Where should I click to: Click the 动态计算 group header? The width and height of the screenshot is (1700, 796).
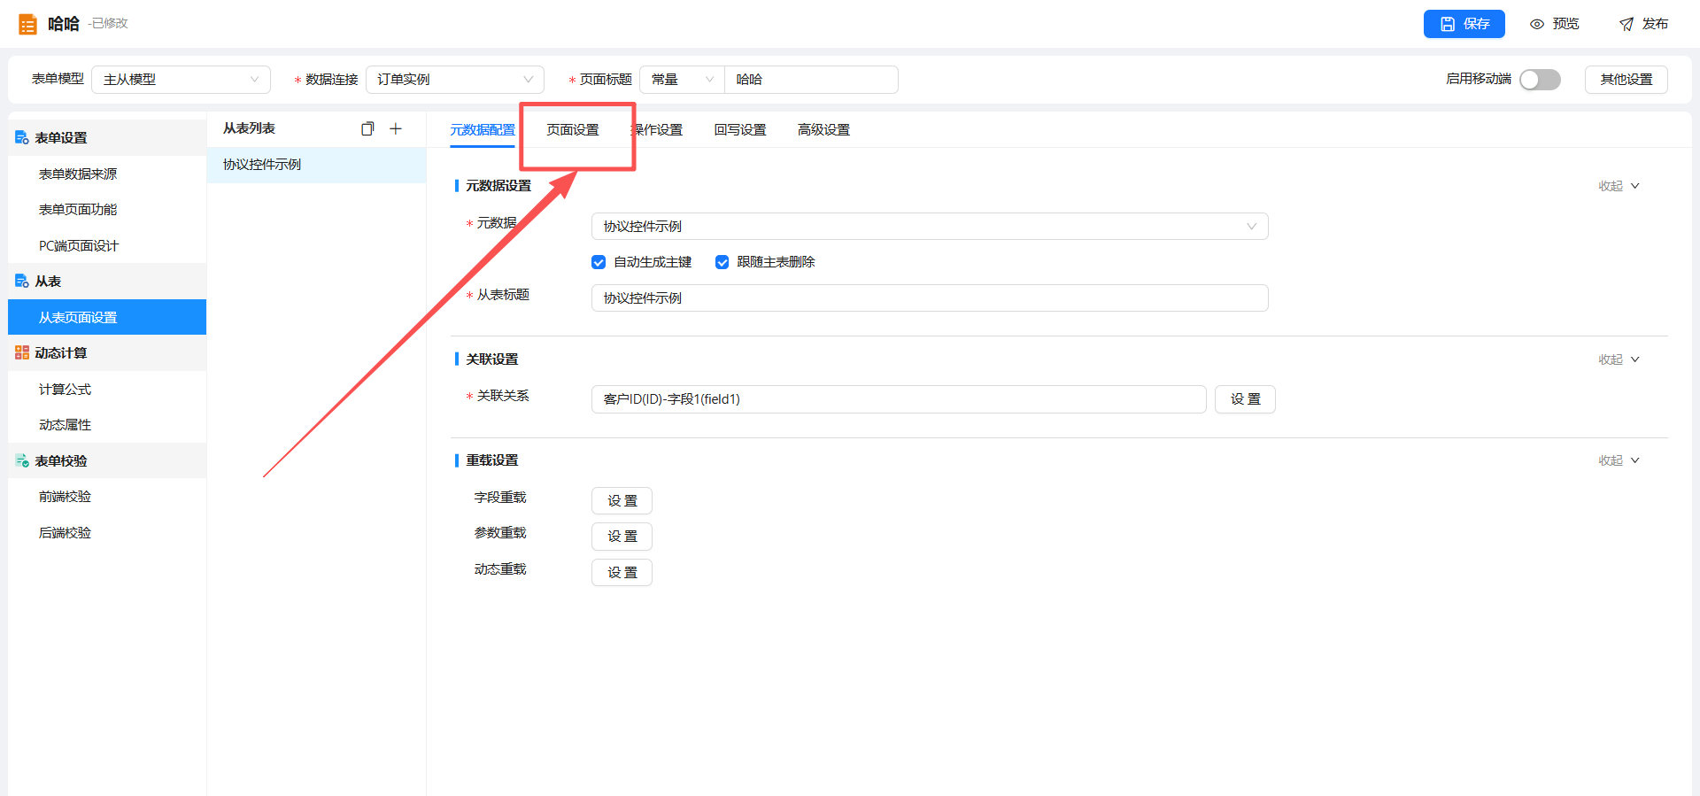107,352
